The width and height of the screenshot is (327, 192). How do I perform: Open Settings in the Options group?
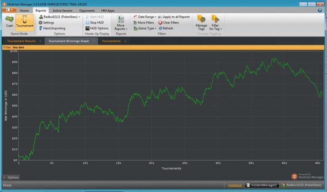(48, 22)
